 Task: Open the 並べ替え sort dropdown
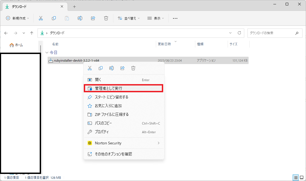click(128, 18)
